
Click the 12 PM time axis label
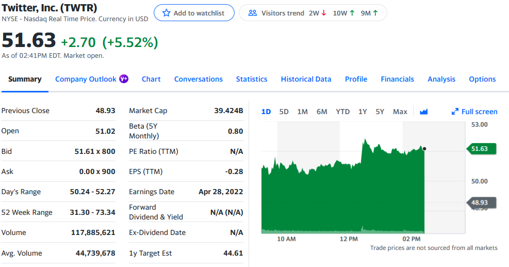349,239
